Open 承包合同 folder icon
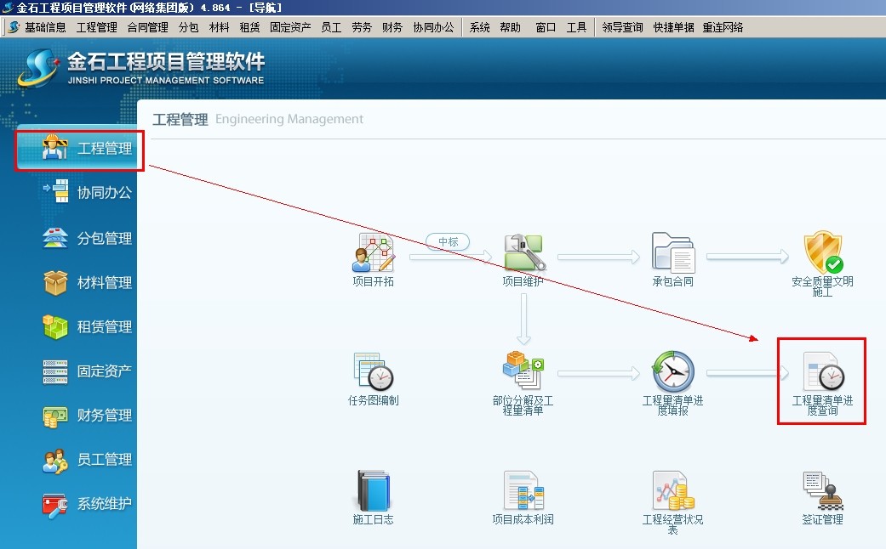The width and height of the screenshot is (886, 549). 672,253
